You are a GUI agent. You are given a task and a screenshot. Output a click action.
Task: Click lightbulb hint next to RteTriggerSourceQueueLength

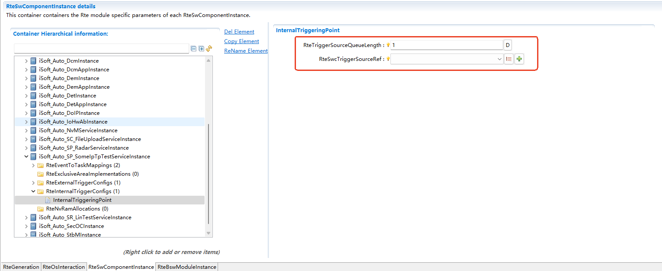click(x=388, y=45)
